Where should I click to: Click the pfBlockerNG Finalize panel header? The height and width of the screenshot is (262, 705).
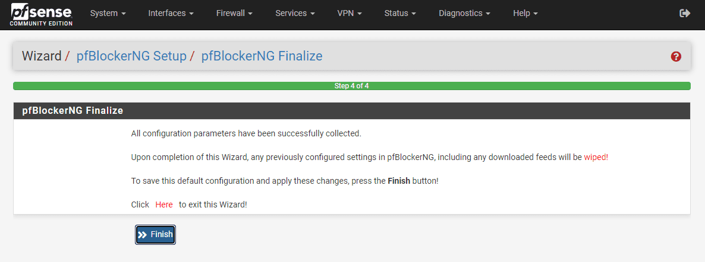73,111
